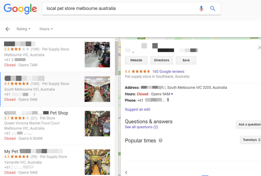Click in the search query field
The width and height of the screenshot is (261, 176).
click(120, 9)
